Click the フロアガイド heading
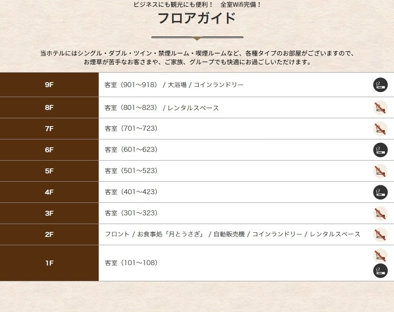The height and width of the screenshot is (312, 394). coord(197,18)
